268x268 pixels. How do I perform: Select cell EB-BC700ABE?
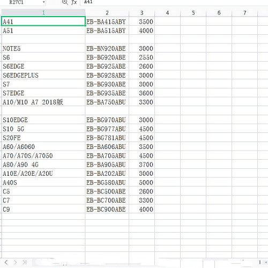(x=107, y=200)
